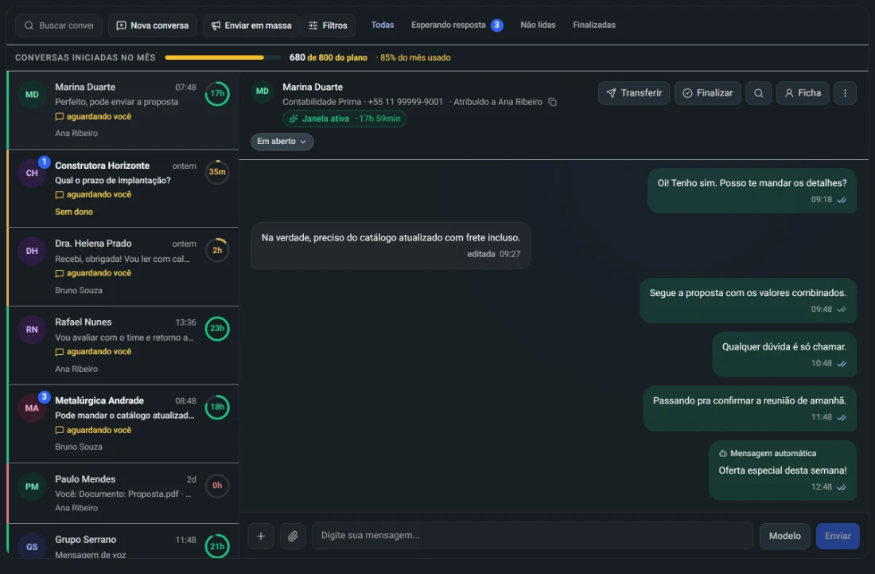Click the RN avatar of Rafael Nunes
Image resolution: width=875 pixels, height=574 pixels.
[x=32, y=330]
